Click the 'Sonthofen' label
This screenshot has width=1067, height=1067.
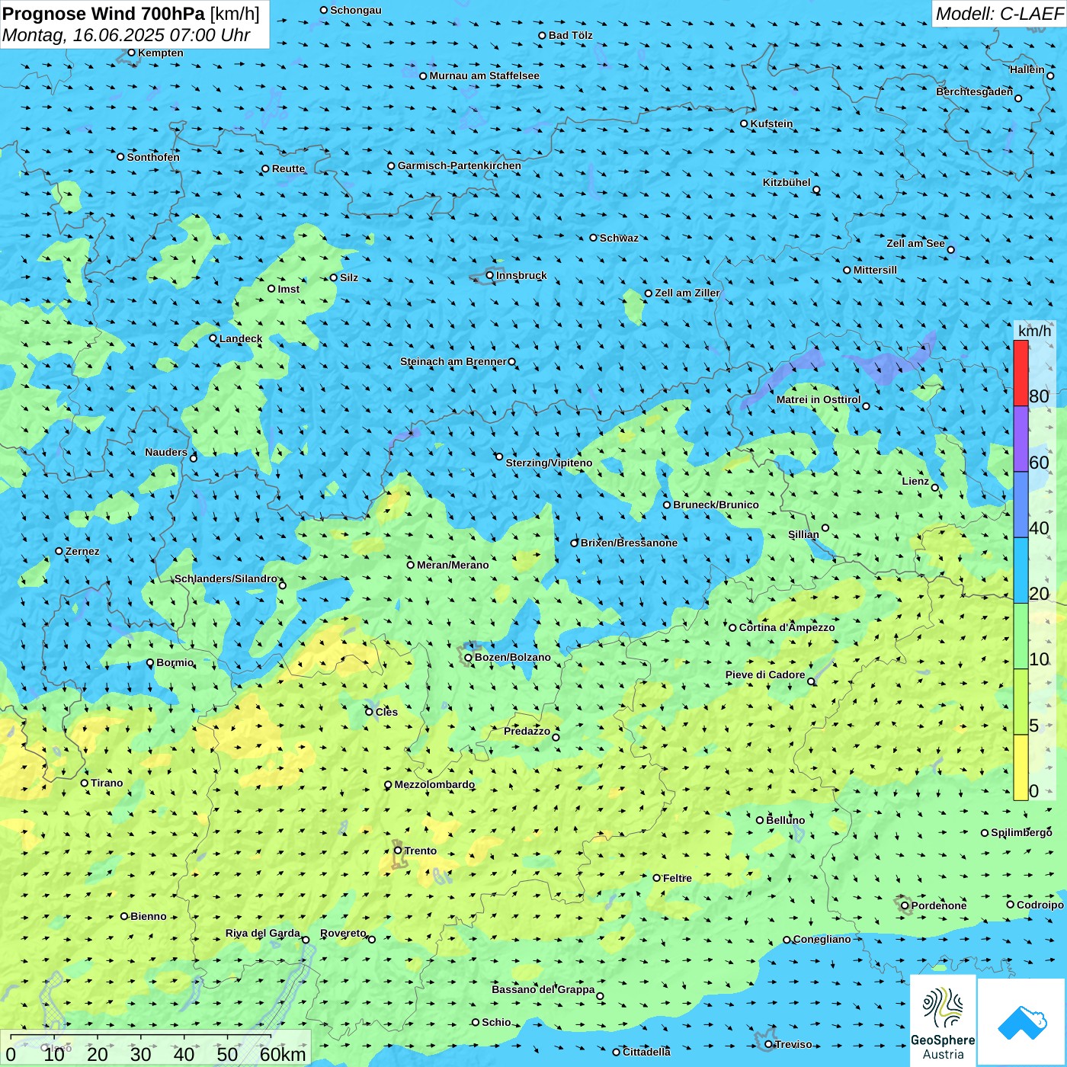click(x=153, y=157)
